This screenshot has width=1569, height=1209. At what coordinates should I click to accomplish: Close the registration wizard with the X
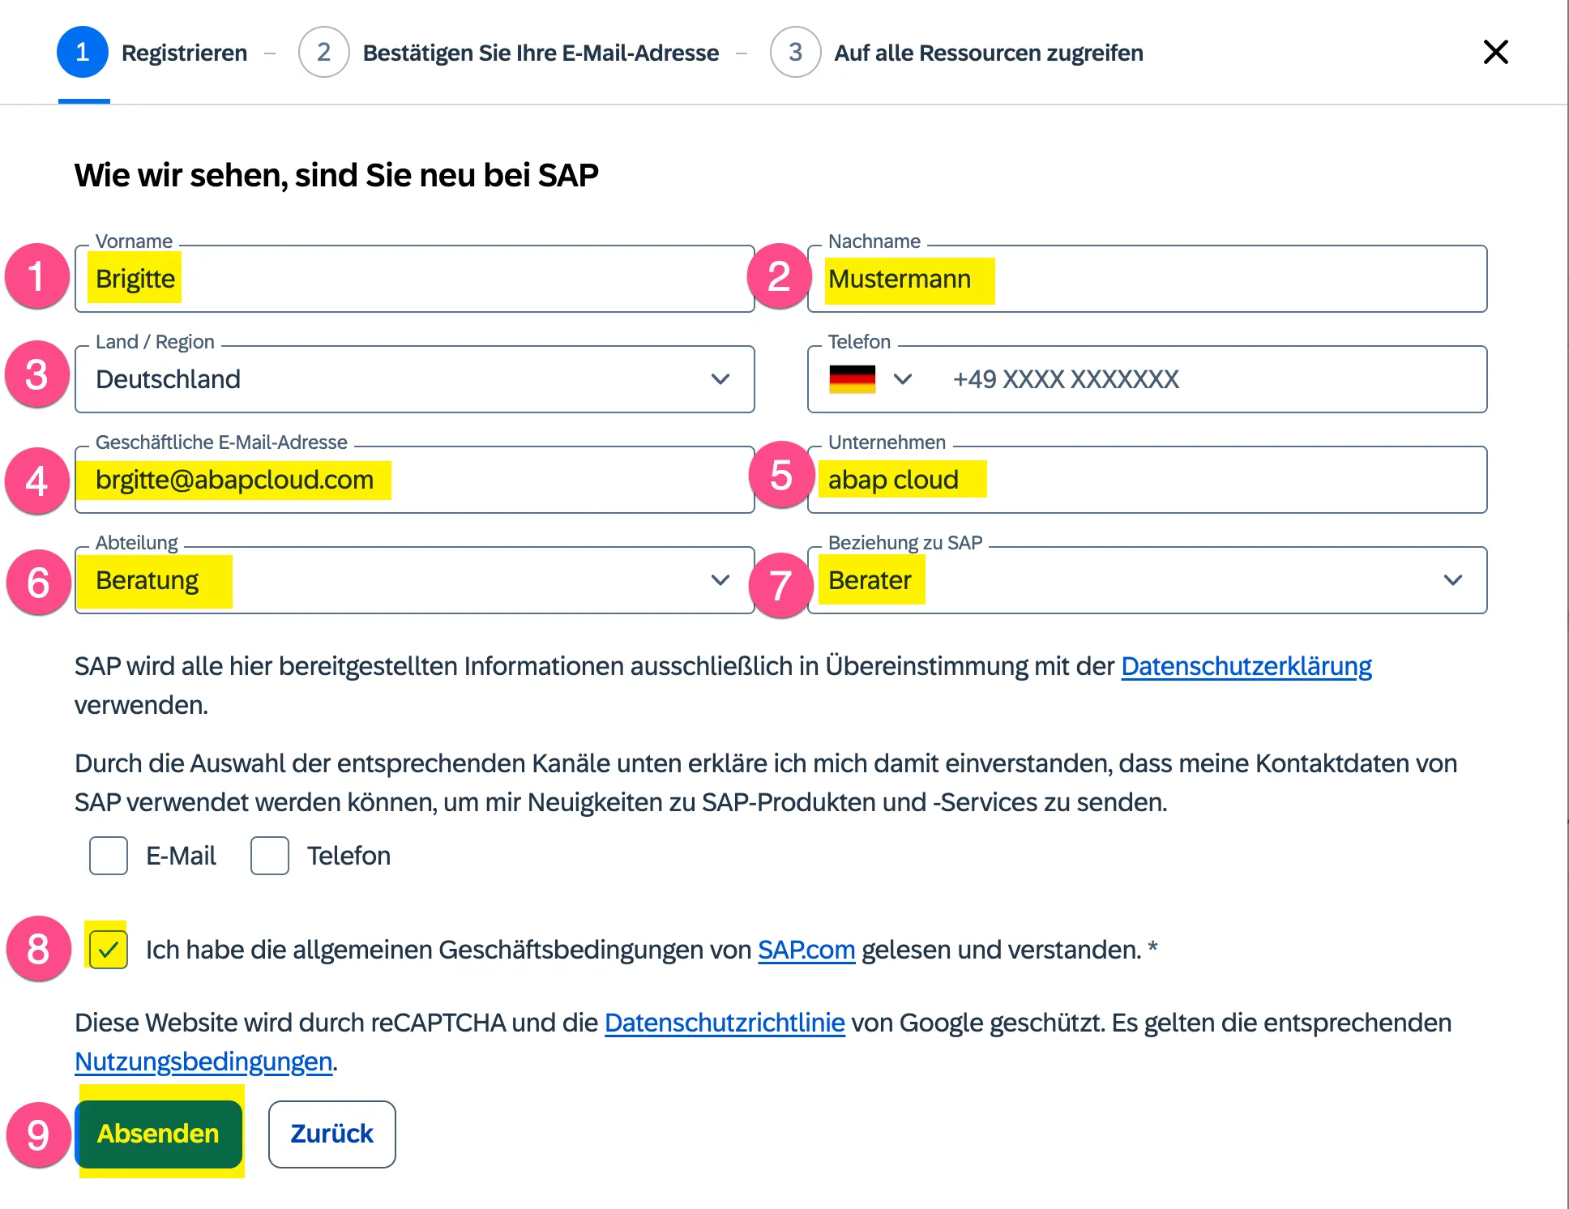[x=1495, y=52]
